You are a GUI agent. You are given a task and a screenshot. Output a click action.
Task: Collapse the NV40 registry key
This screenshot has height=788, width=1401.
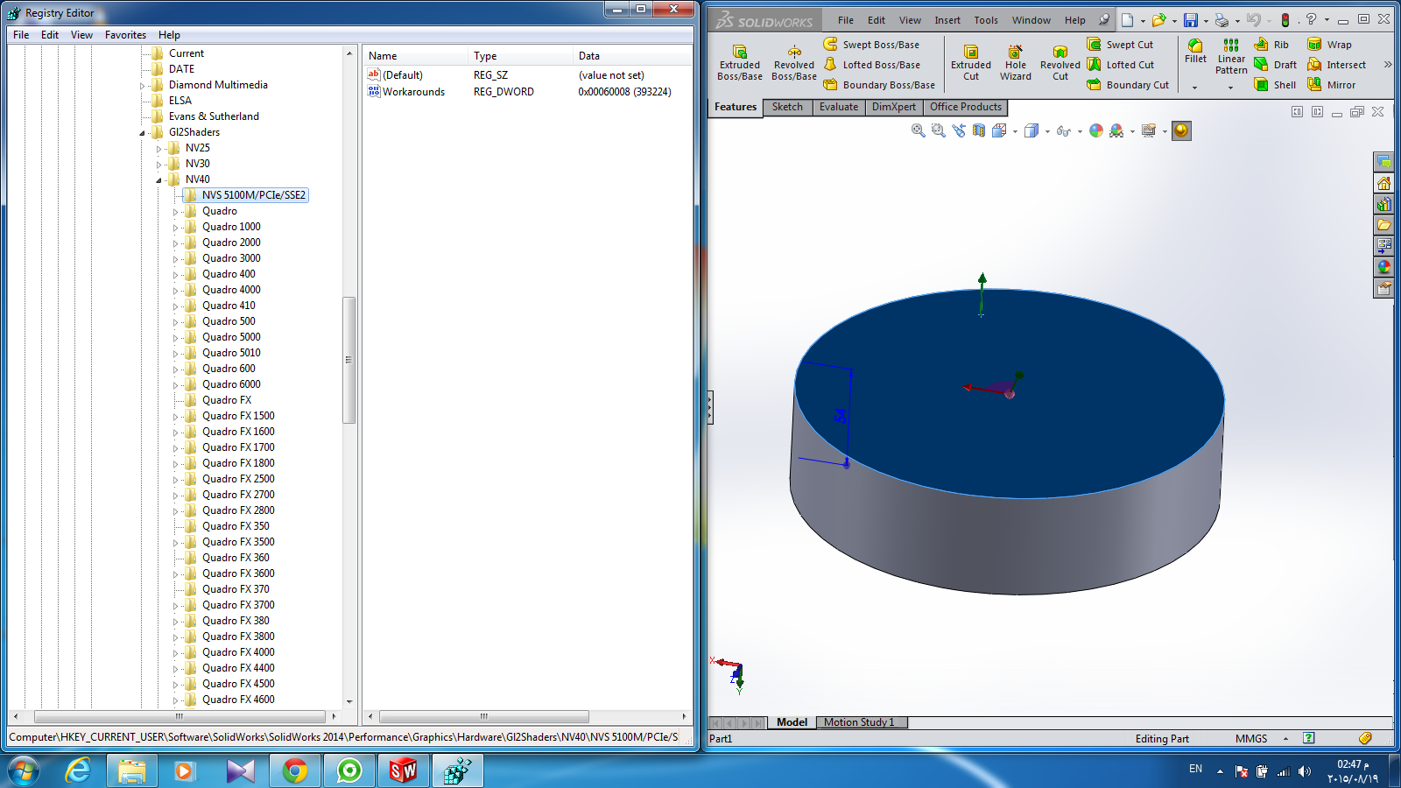[159, 180]
